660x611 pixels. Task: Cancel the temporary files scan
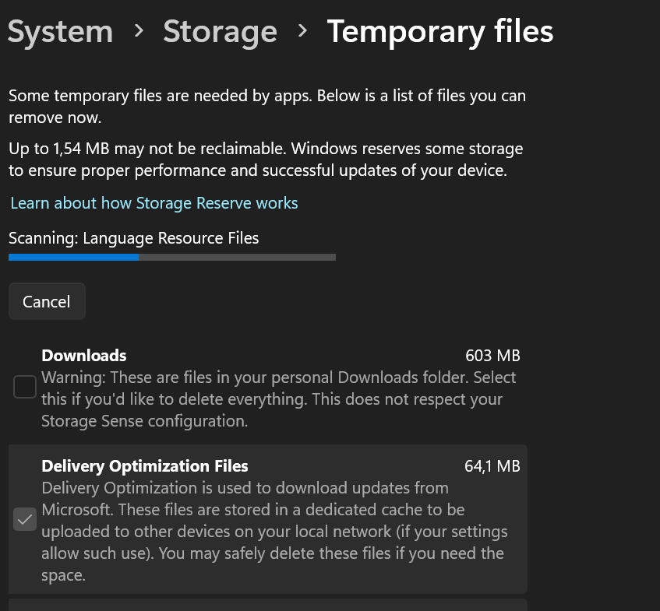[47, 301]
